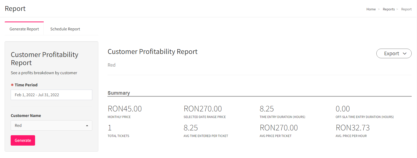Open Reports breadcrumb link
This screenshot has height=158, width=417.
(389, 9)
